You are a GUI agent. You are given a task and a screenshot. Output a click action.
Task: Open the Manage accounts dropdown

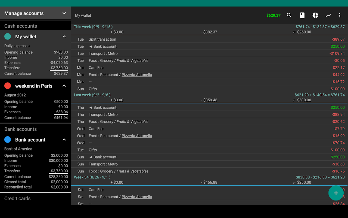[x=35, y=13]
